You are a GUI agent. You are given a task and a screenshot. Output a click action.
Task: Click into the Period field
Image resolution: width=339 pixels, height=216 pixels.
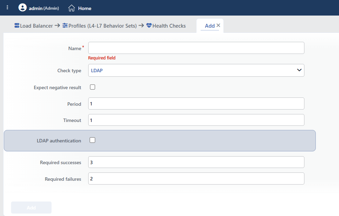tap(196, 103)
